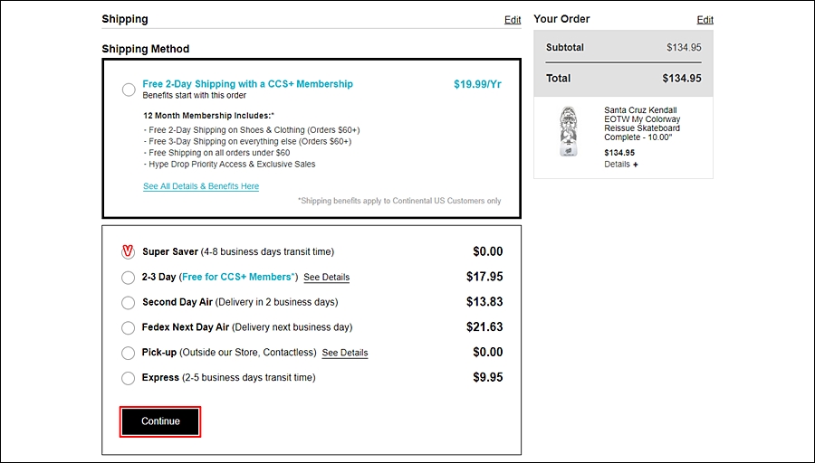815x463 pixels.
Task: Open See All Details & Benefits Here link
Action: (x=201, y=185)
